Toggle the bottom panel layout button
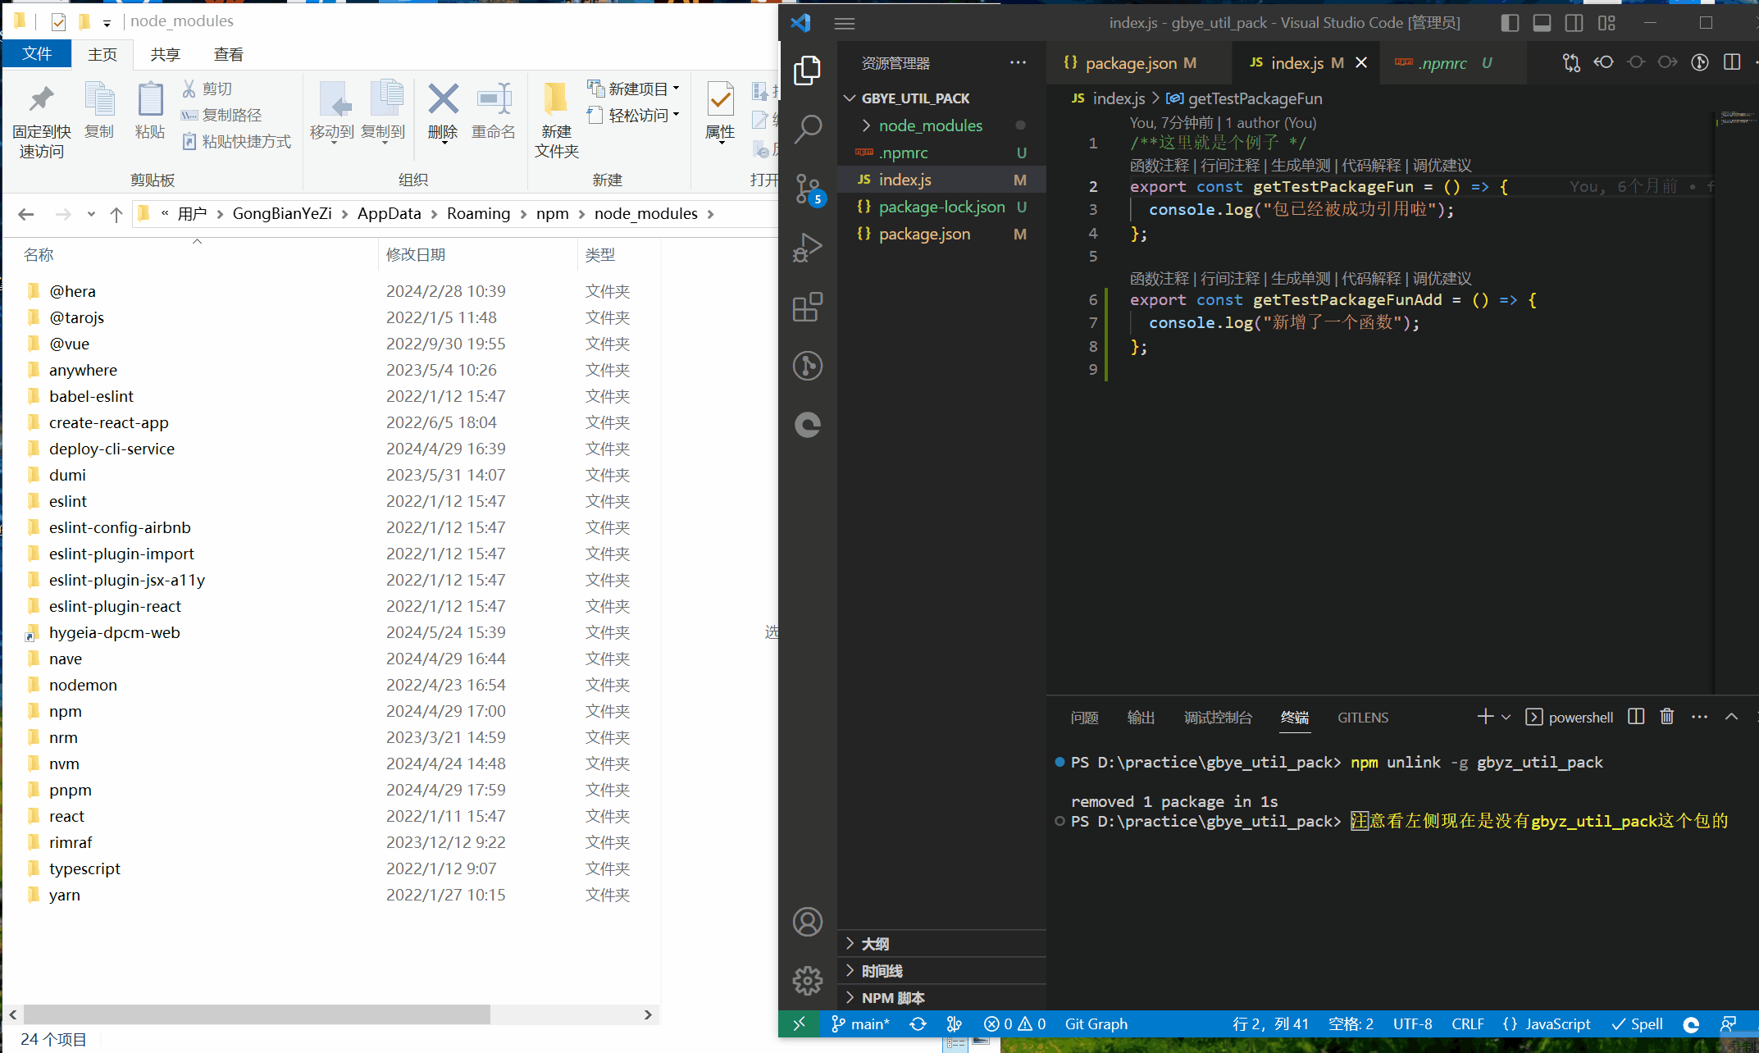Image resolution: width=1759 pixels, height=1053 pixels. click(1542, 23)
